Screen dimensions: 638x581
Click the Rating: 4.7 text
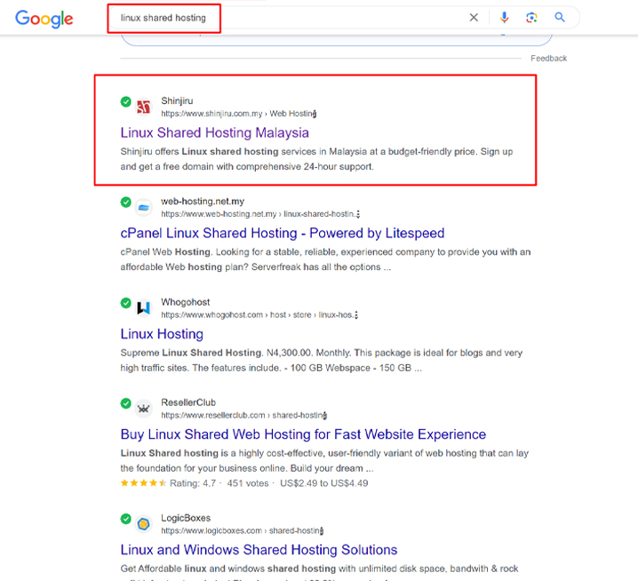(x=193, y=483)
